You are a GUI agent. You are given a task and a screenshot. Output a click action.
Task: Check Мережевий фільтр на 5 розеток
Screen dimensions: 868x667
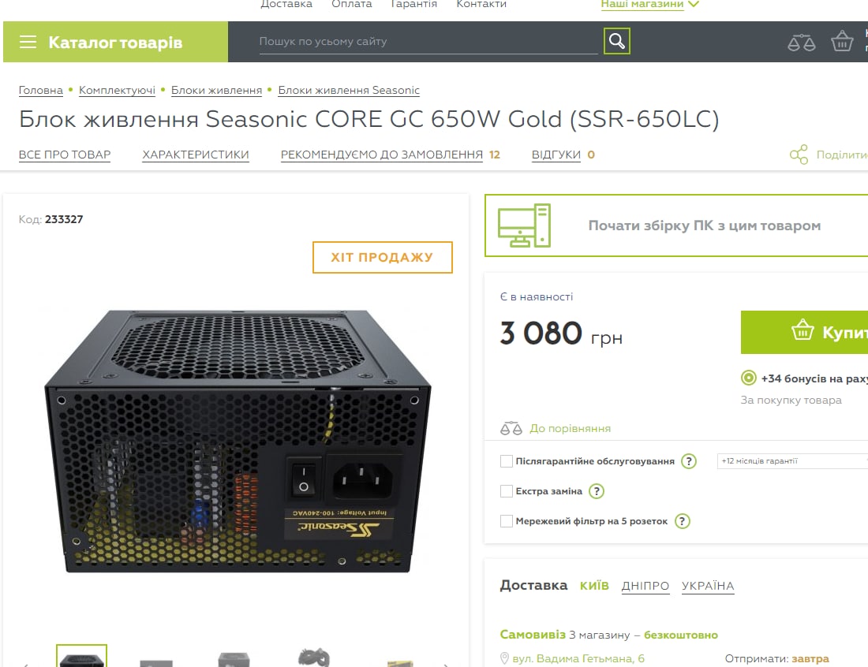click(506, 521)
